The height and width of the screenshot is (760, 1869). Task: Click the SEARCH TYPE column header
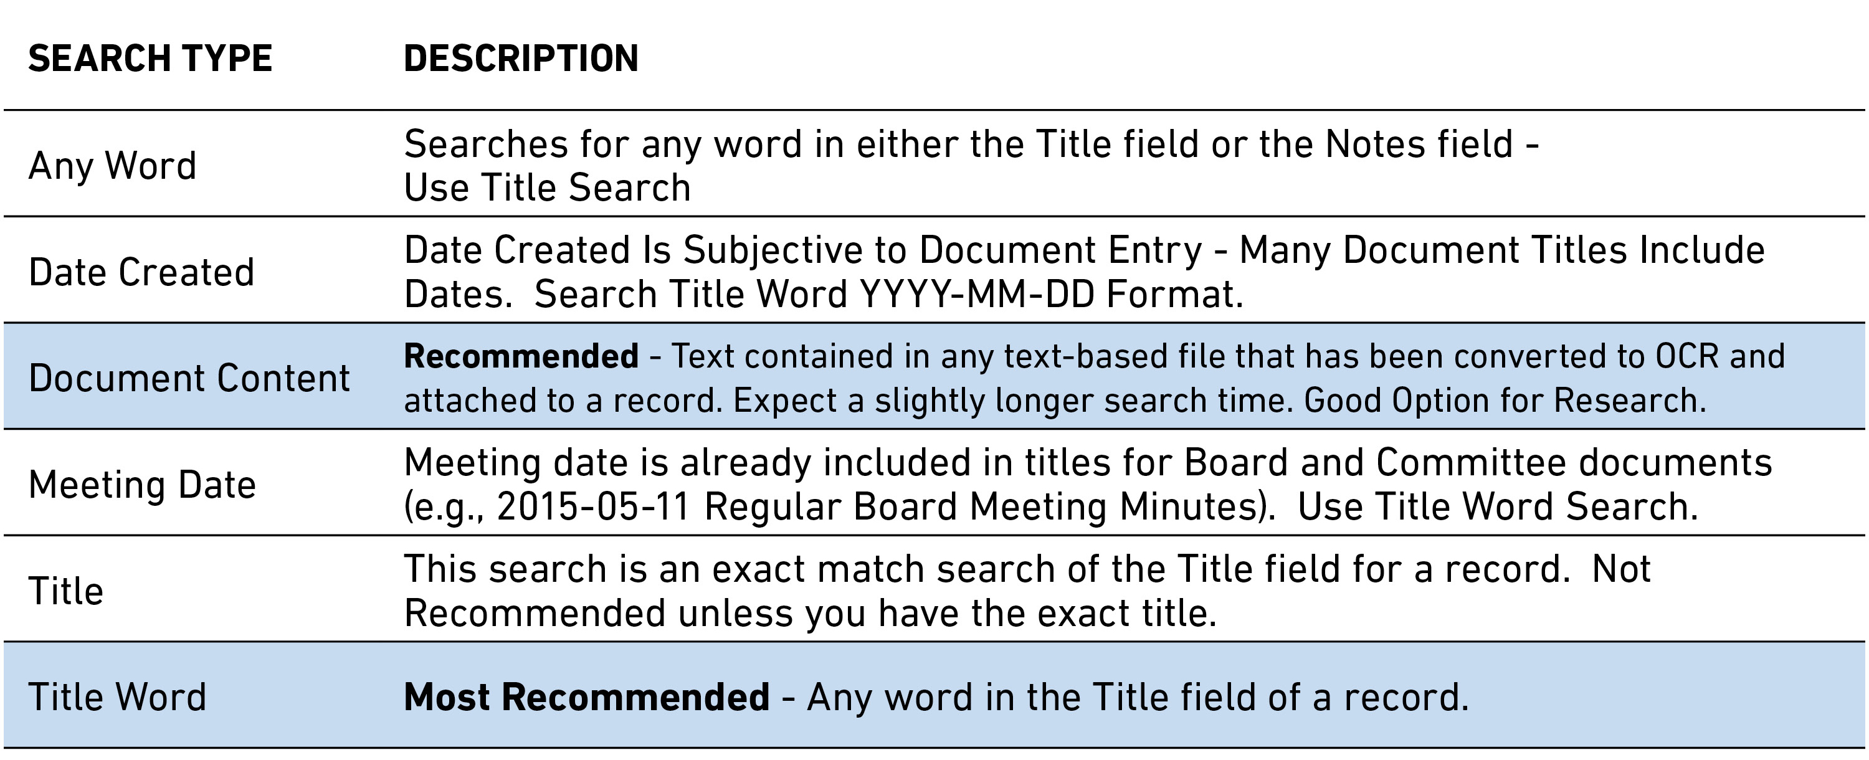(150, 58)
